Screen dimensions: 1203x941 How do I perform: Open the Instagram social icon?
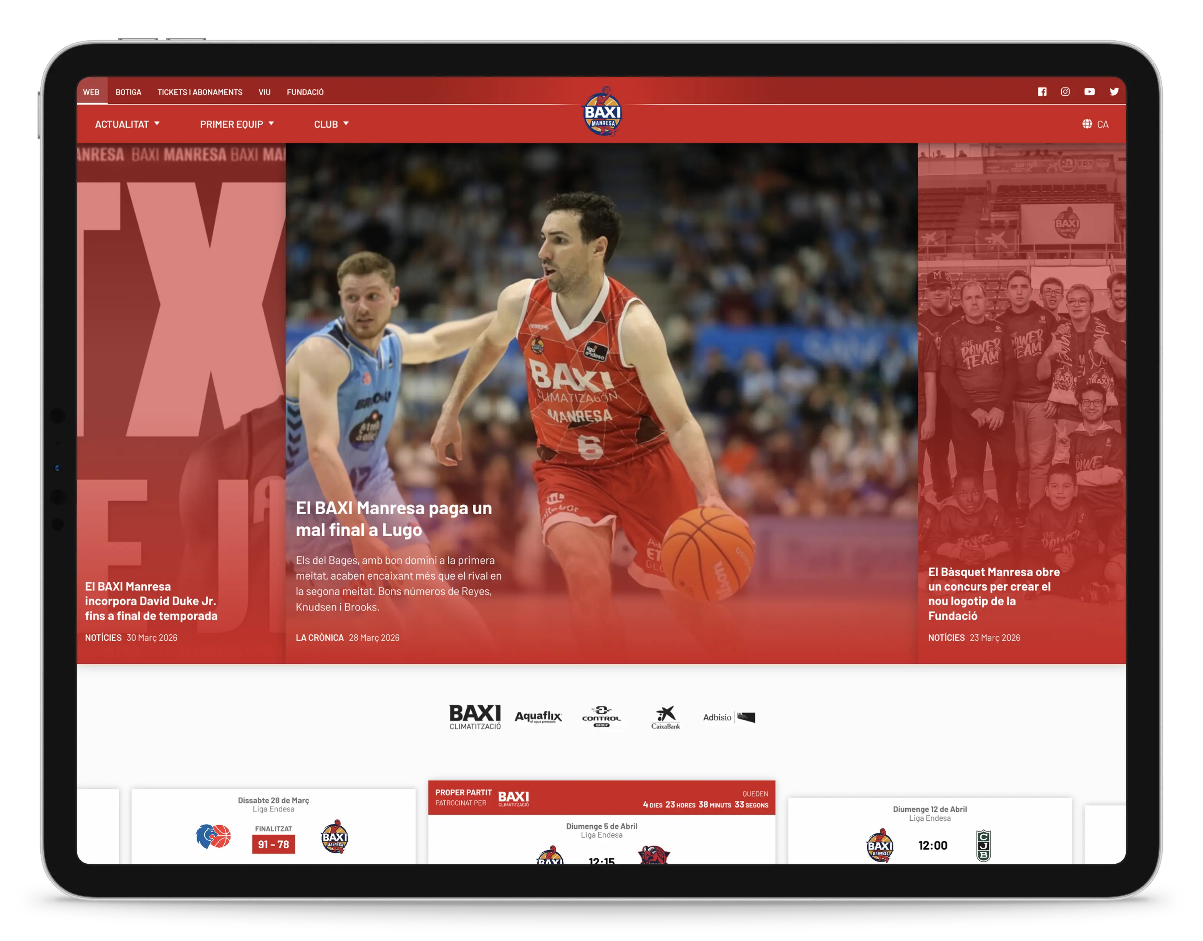1065,92
